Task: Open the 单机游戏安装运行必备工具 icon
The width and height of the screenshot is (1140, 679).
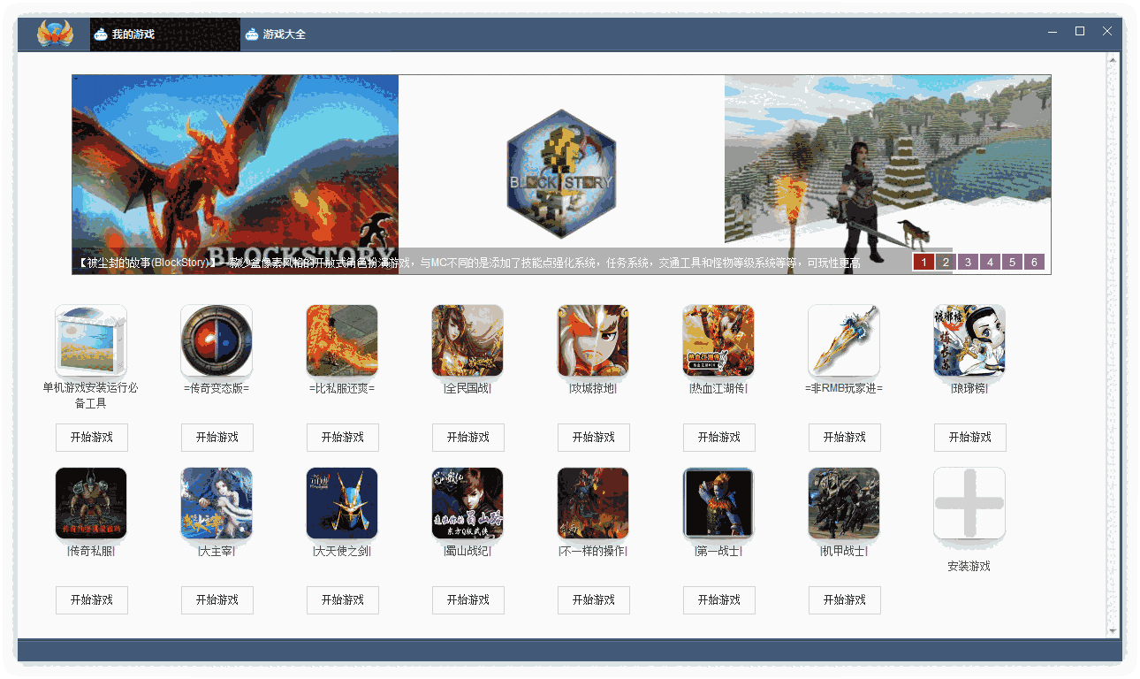Action: coord(91,341)
